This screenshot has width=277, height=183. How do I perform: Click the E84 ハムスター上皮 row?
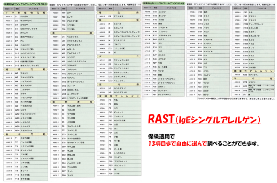[x=72, y=163]
